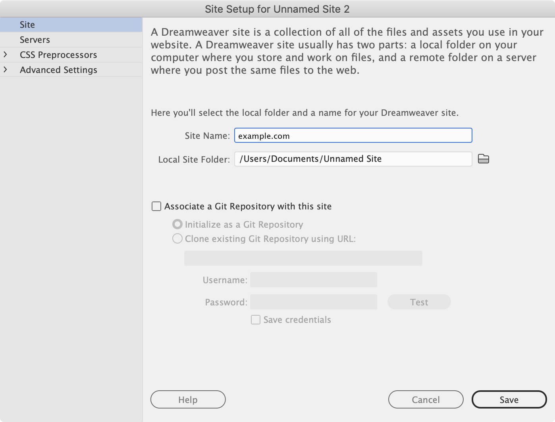Click the Username credentials field
This screenshot has height=422, width=555.
(x=313, y=279)
